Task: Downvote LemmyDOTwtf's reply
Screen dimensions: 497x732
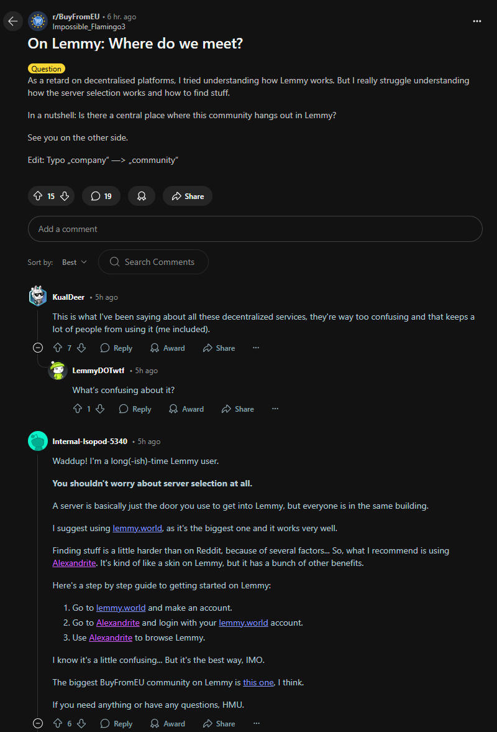Action: click(x=100, y=409)
